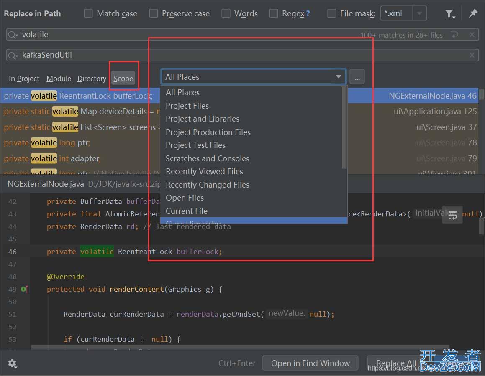Turn on the Regex checkbox
Image resolution: width=485 pixels, height=376 pixels.
(273, 13)
